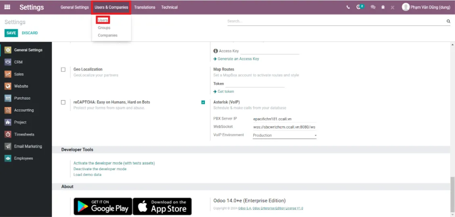Click the PBX Server IP field
455x217 pixels.
tap(284, 119)
